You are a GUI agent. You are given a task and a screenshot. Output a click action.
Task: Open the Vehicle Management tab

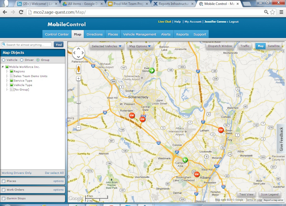139,34
